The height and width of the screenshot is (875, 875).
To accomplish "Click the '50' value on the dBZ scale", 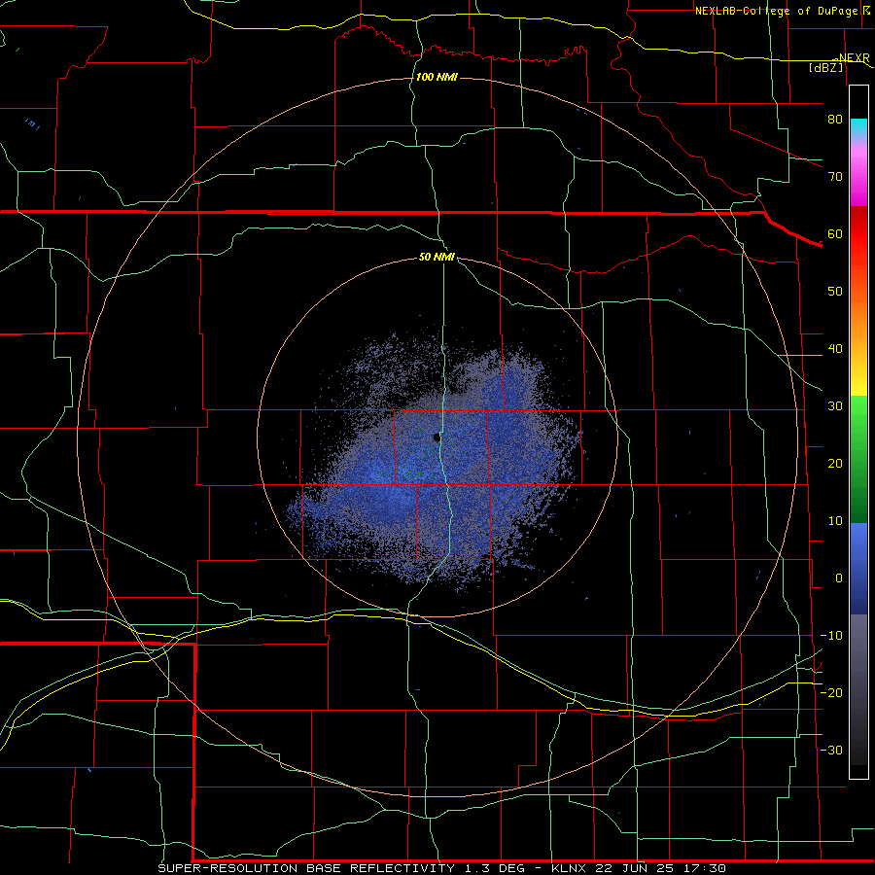I will (x=835, y=292).
